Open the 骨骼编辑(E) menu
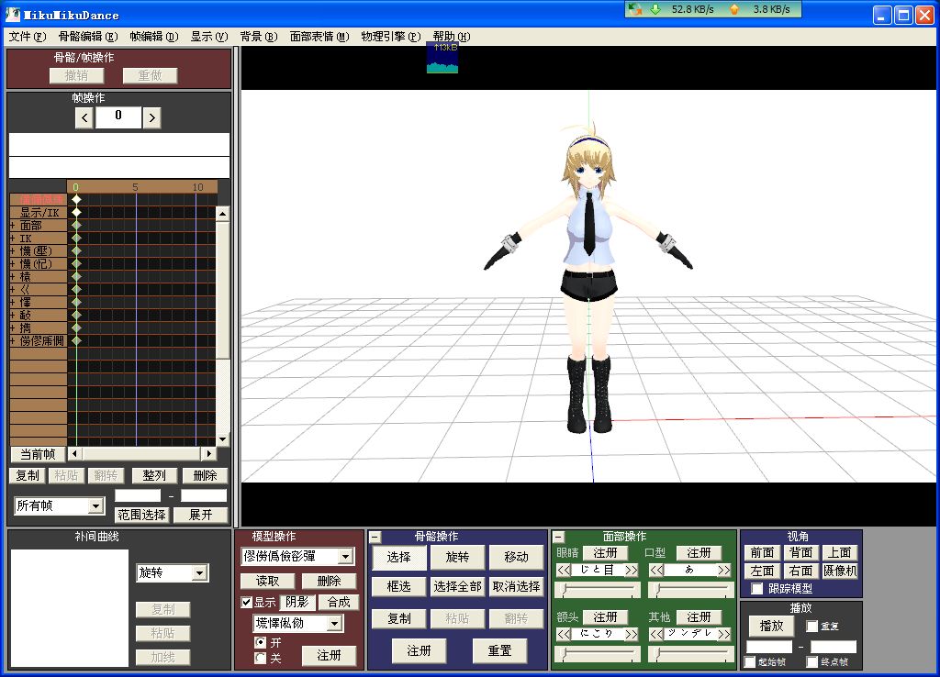 click(88, 37)
